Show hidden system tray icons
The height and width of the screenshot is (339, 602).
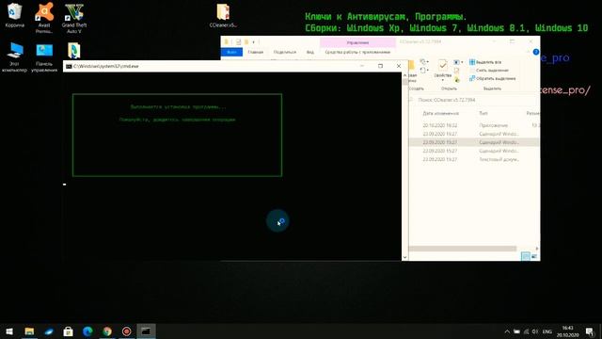[507, 331]
